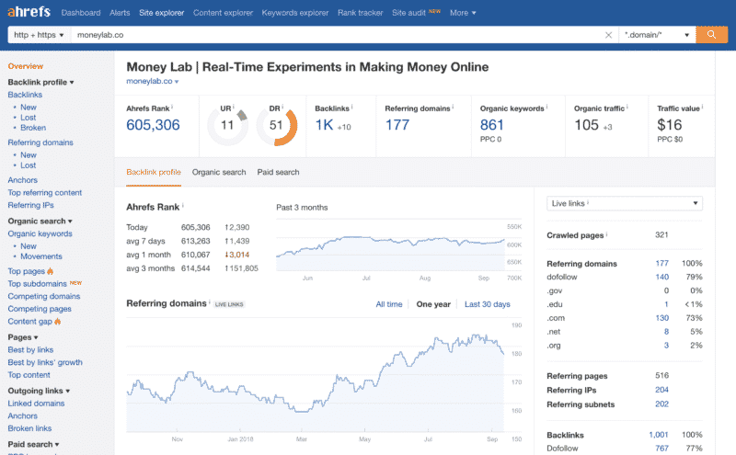Click the 202 Referring subnets count

click(x=661, y=404)
